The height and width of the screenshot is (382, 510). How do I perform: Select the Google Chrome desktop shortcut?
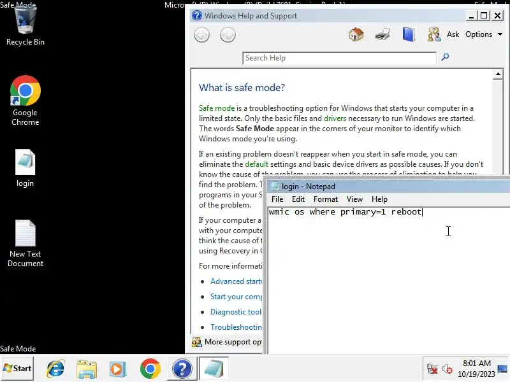pyautogui.click(x=25, y=101)
